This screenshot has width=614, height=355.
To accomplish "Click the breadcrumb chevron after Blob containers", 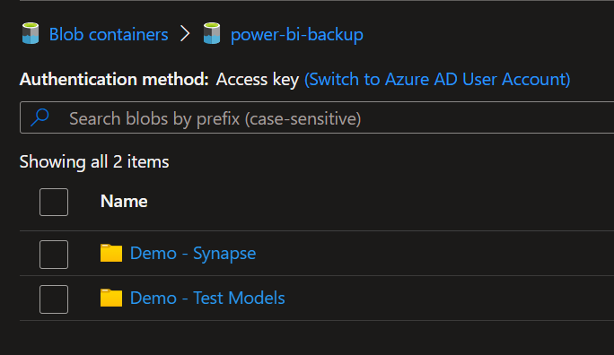I will click(x=185, y=34).
